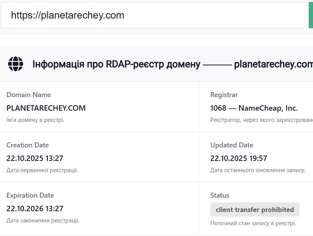Click the Expiration Date field label

(x=30, y=195)
